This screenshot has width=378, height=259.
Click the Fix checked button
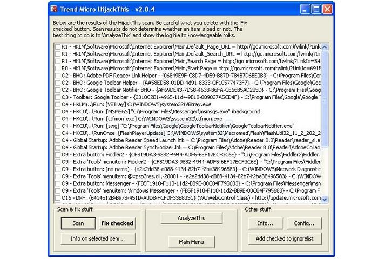coord(117,223)
